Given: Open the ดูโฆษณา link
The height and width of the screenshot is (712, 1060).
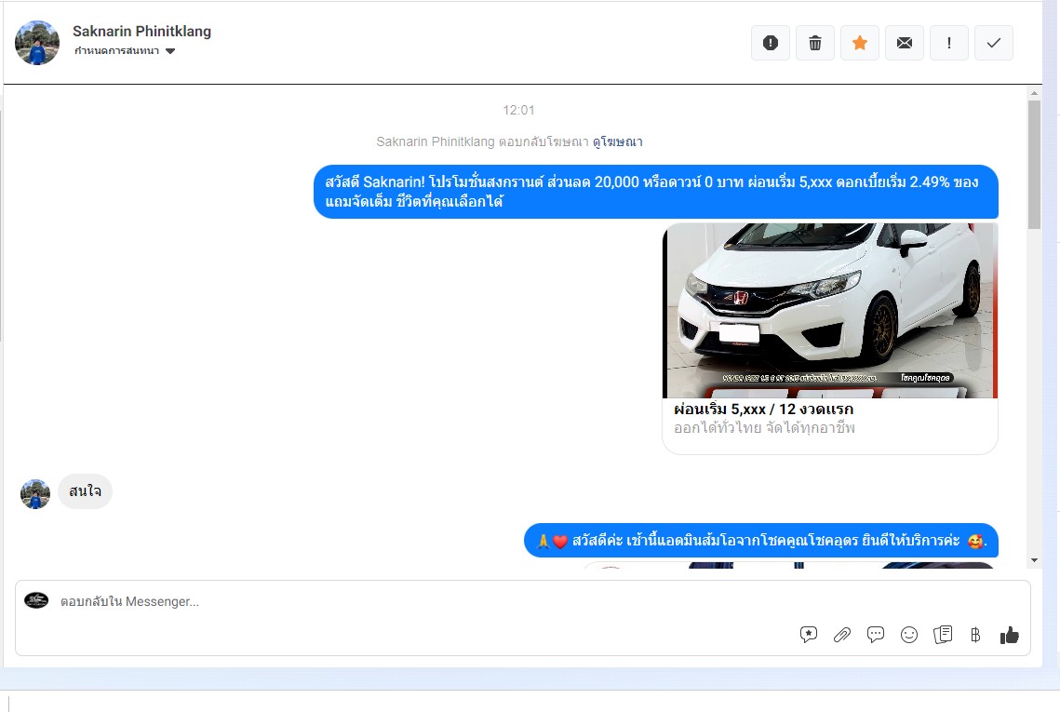Looking at the screenshot, I should pos(618,142).
